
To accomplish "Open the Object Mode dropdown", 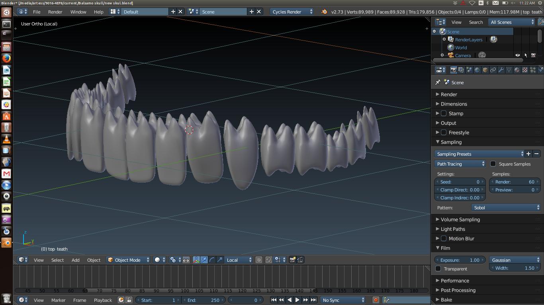I will [128, 260].
